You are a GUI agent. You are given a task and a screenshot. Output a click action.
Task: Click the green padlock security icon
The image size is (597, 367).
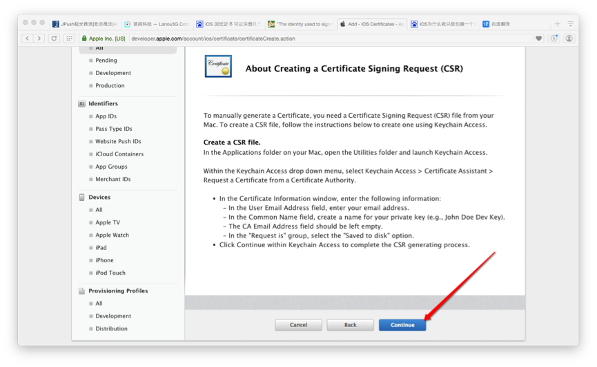pyautogui.click(x=84, y=39)
